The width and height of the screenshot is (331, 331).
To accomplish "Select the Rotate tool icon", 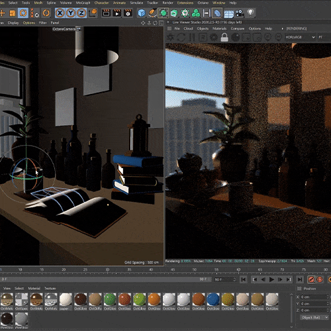I will (46, 13).
